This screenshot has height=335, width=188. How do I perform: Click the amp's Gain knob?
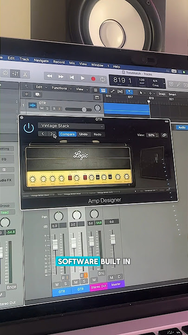point(32,179)
